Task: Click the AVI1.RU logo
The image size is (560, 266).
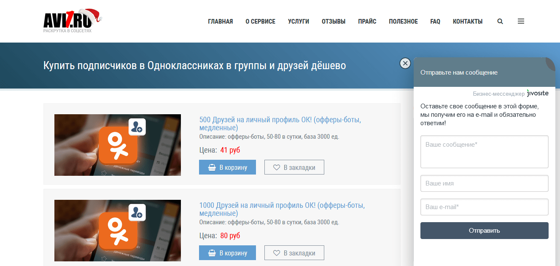Action: coord(73,21)
